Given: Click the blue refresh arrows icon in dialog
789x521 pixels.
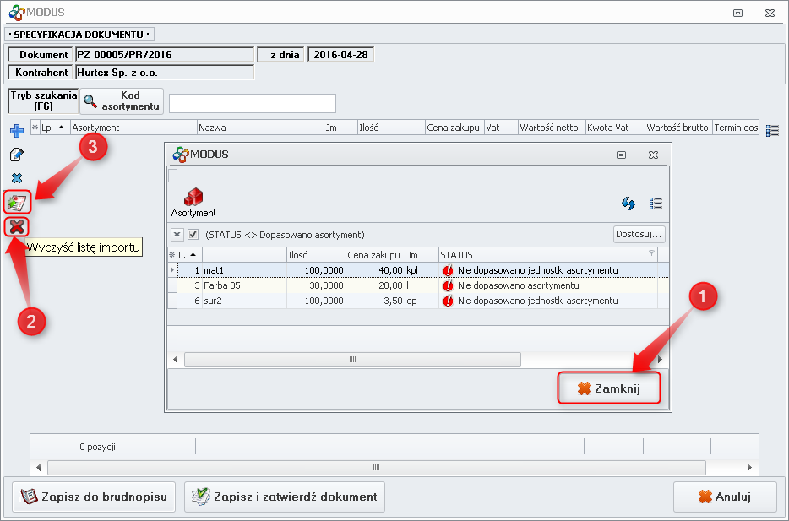Looking at the screenshot, I should coord(628,203).
